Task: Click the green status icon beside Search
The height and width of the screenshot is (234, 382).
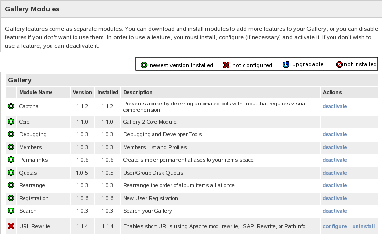Action: (x=11, y=211)
